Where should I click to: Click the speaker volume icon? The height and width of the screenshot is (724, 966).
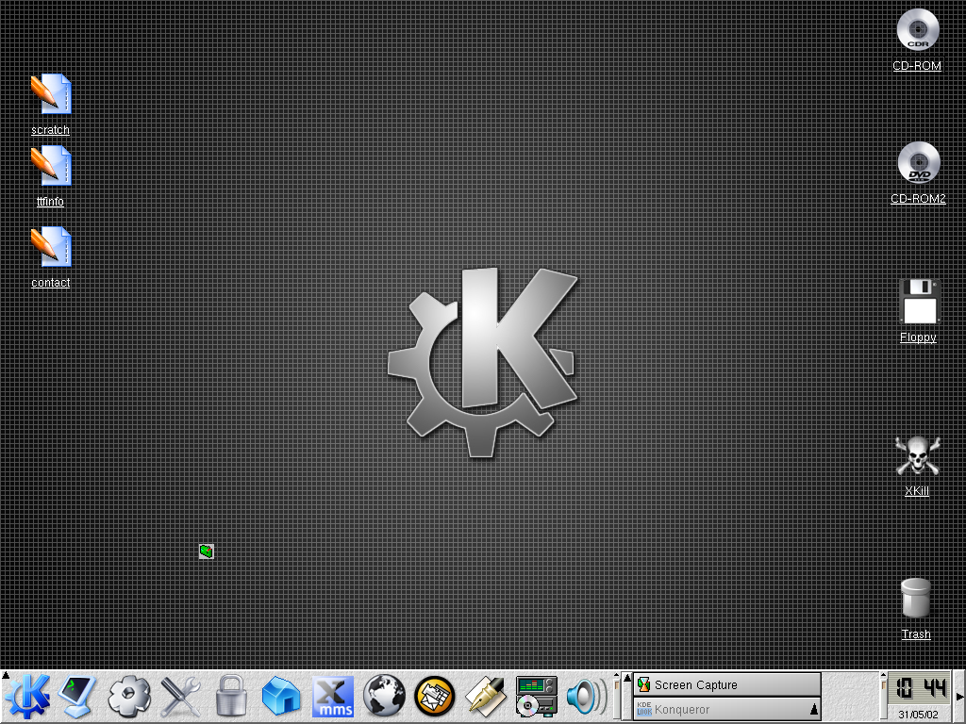point(585,697)
